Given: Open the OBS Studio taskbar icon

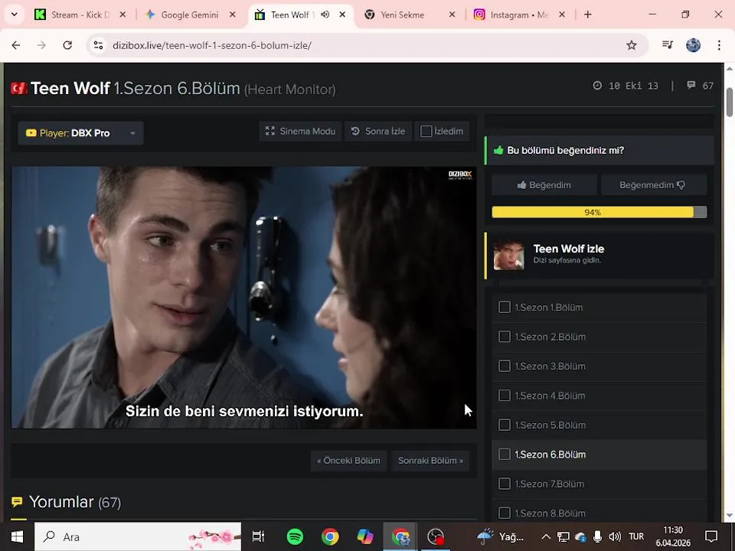Looking at the screenshot, I should (x=436, y=536).
